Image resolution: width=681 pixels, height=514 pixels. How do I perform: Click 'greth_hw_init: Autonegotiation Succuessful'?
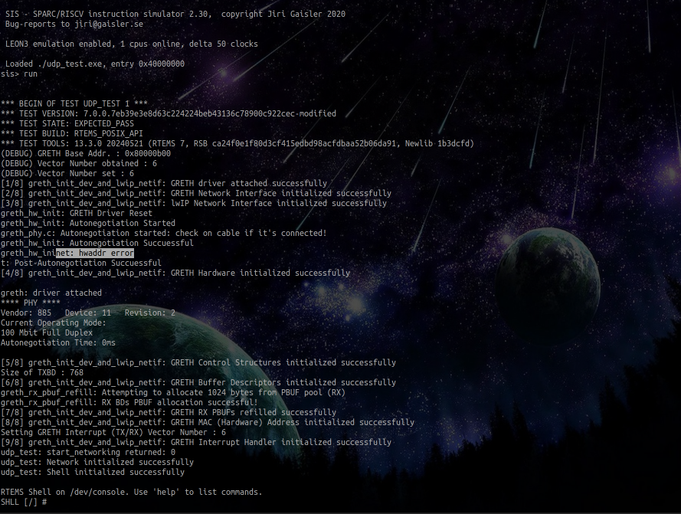pyautogui.click(x=97, y=244)
